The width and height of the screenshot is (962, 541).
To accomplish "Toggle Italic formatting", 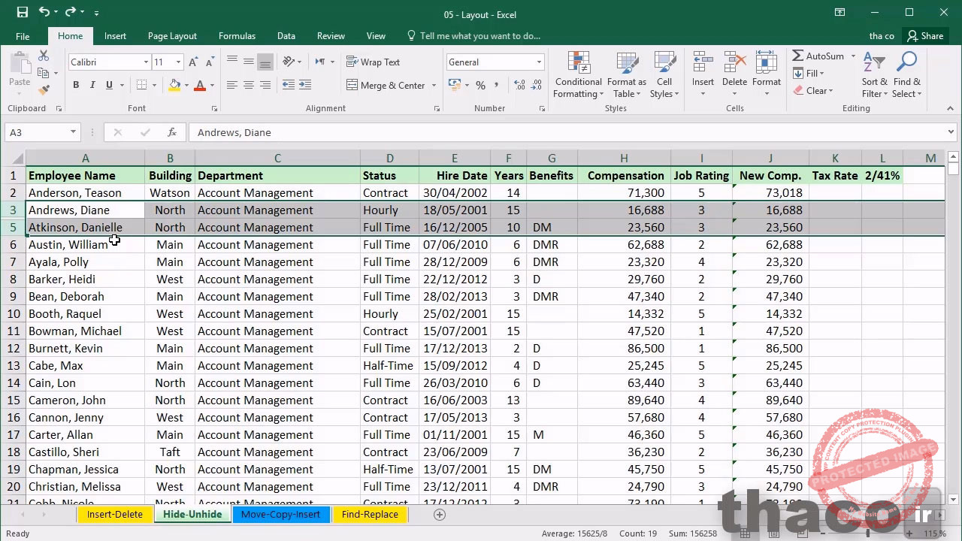I will click(92, 85).
